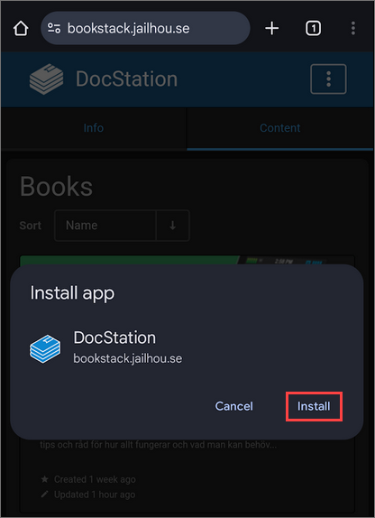Toggle sort direction arrow next to Name

(x=173, y=226)
